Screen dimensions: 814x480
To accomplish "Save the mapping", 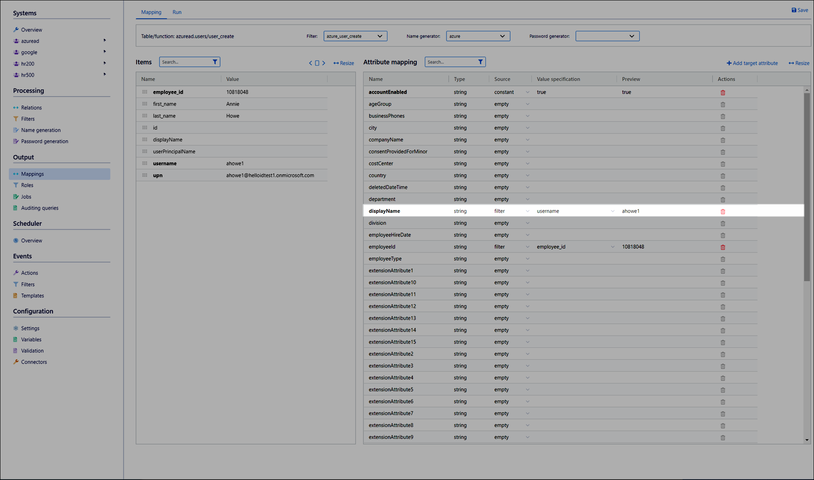I will (x=800, y=10).
